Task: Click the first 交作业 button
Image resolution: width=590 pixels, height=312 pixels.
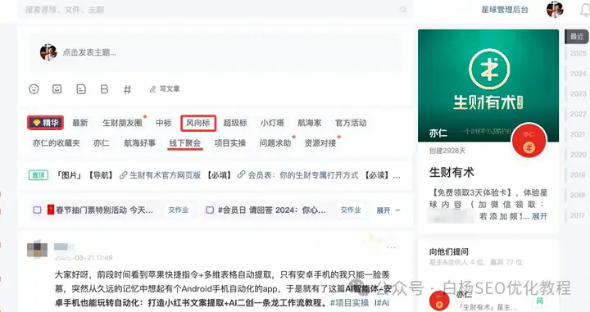Action: pos(179,210)
